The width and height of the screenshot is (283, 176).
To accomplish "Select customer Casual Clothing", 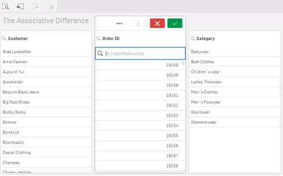I will pyautogui.click(x=46, y=152).
